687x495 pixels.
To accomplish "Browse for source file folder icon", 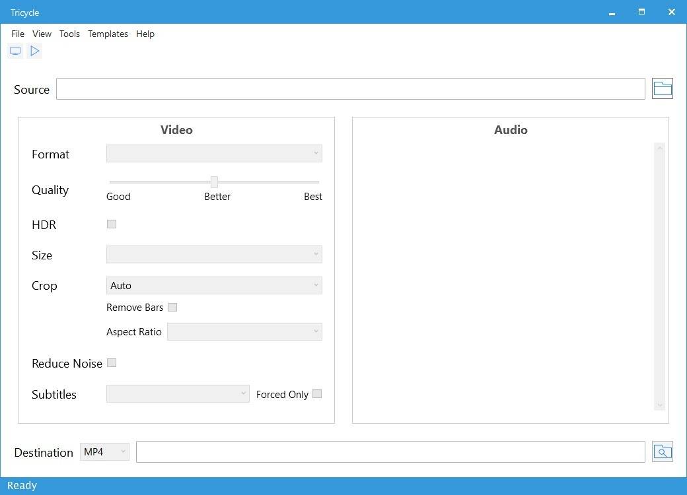I will [x=662, y=89].
